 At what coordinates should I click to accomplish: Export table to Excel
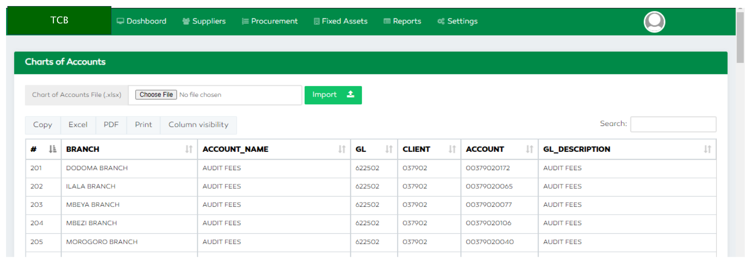[78, 125]
